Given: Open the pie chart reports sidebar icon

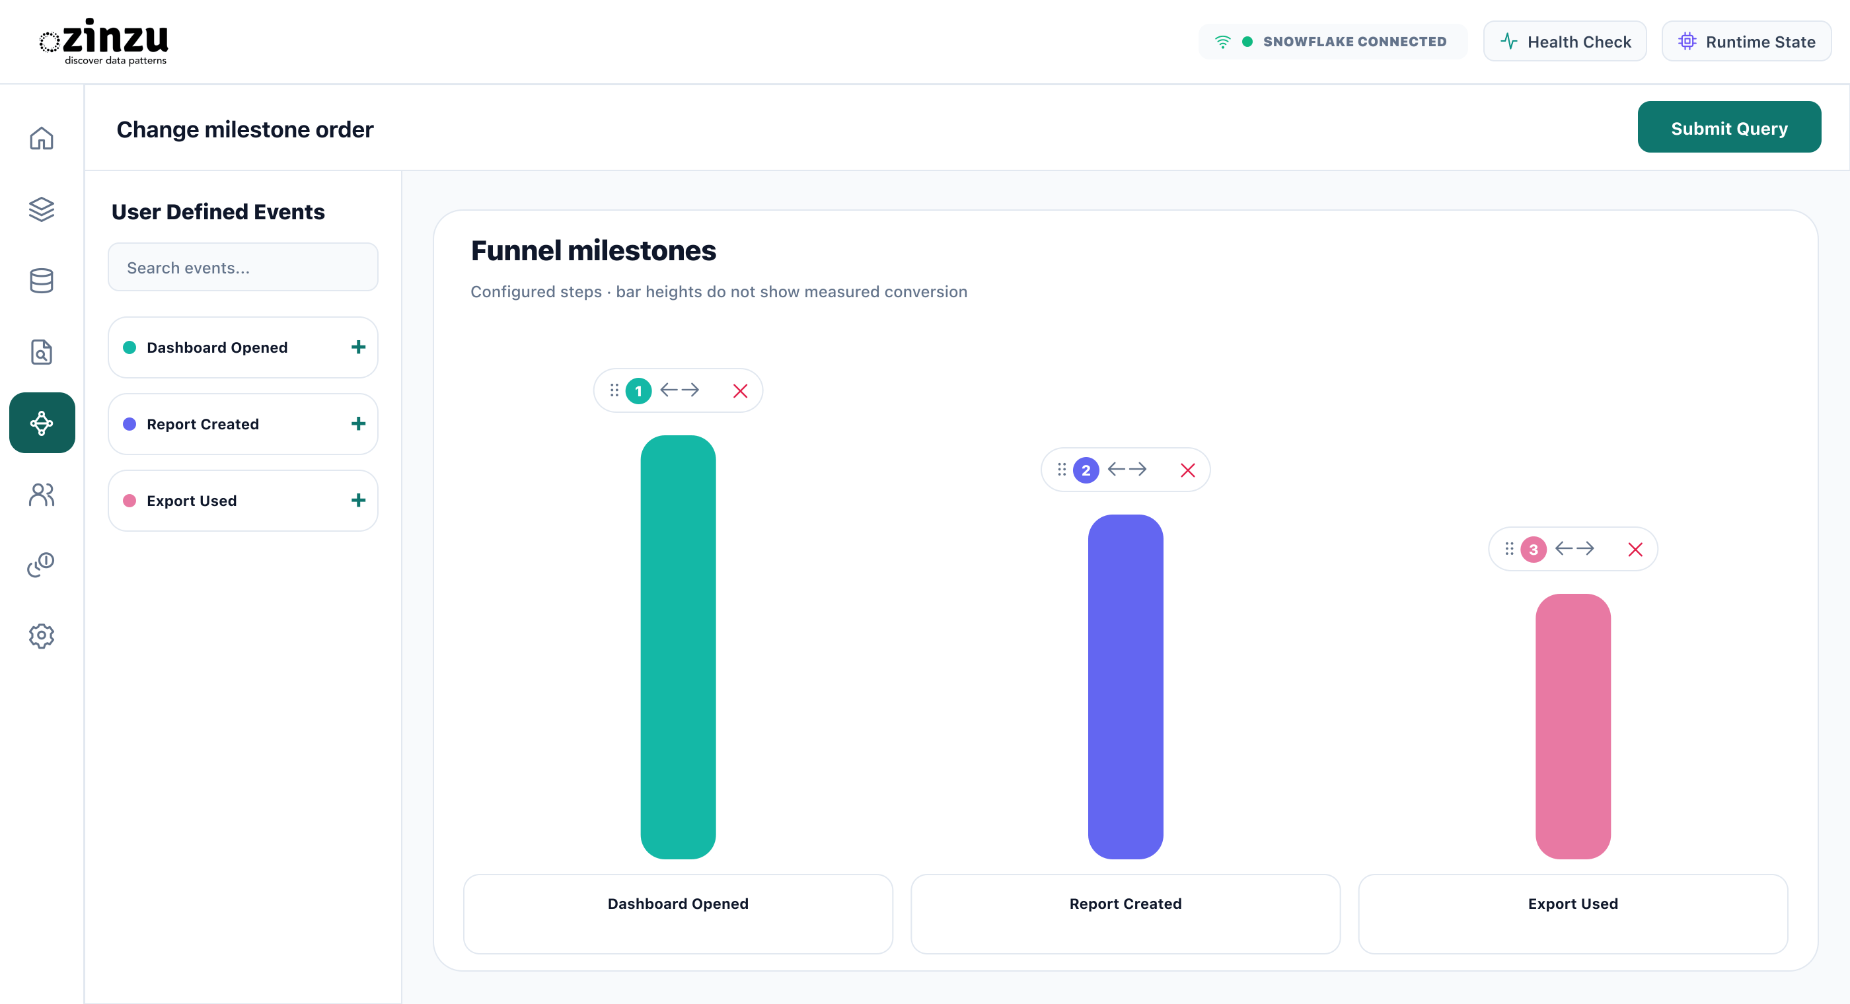Looking at the screenshot, I should pyautogui.click(x=42, y=565).
